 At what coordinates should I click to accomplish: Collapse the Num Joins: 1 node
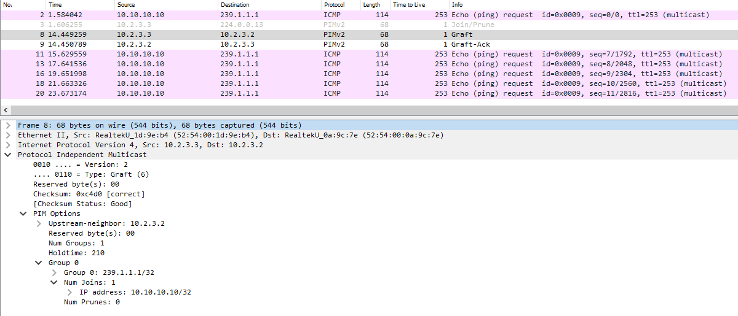tap(54, 282)
